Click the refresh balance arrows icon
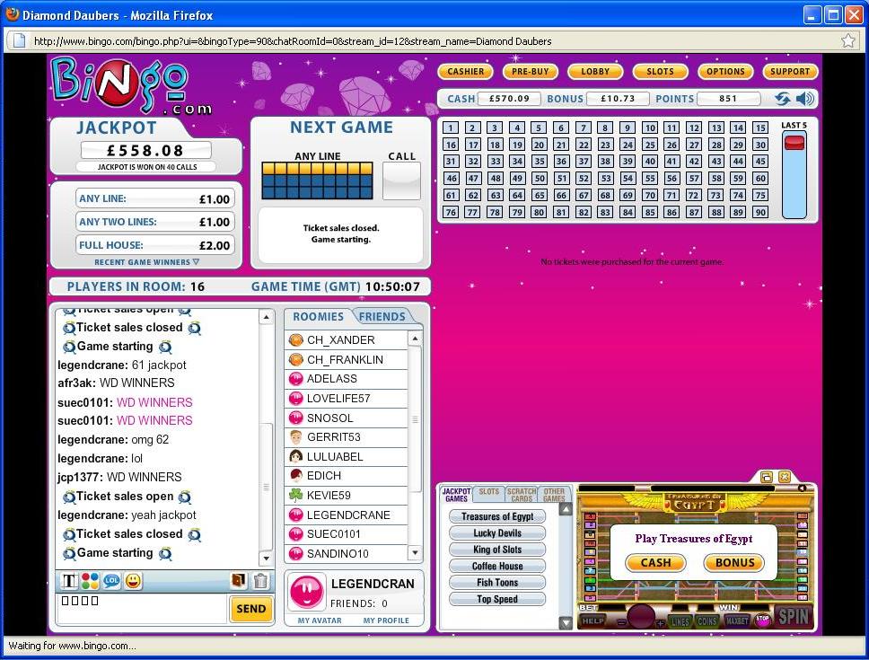The width and height of the screenshot is (869, 660). coord(783,99)
